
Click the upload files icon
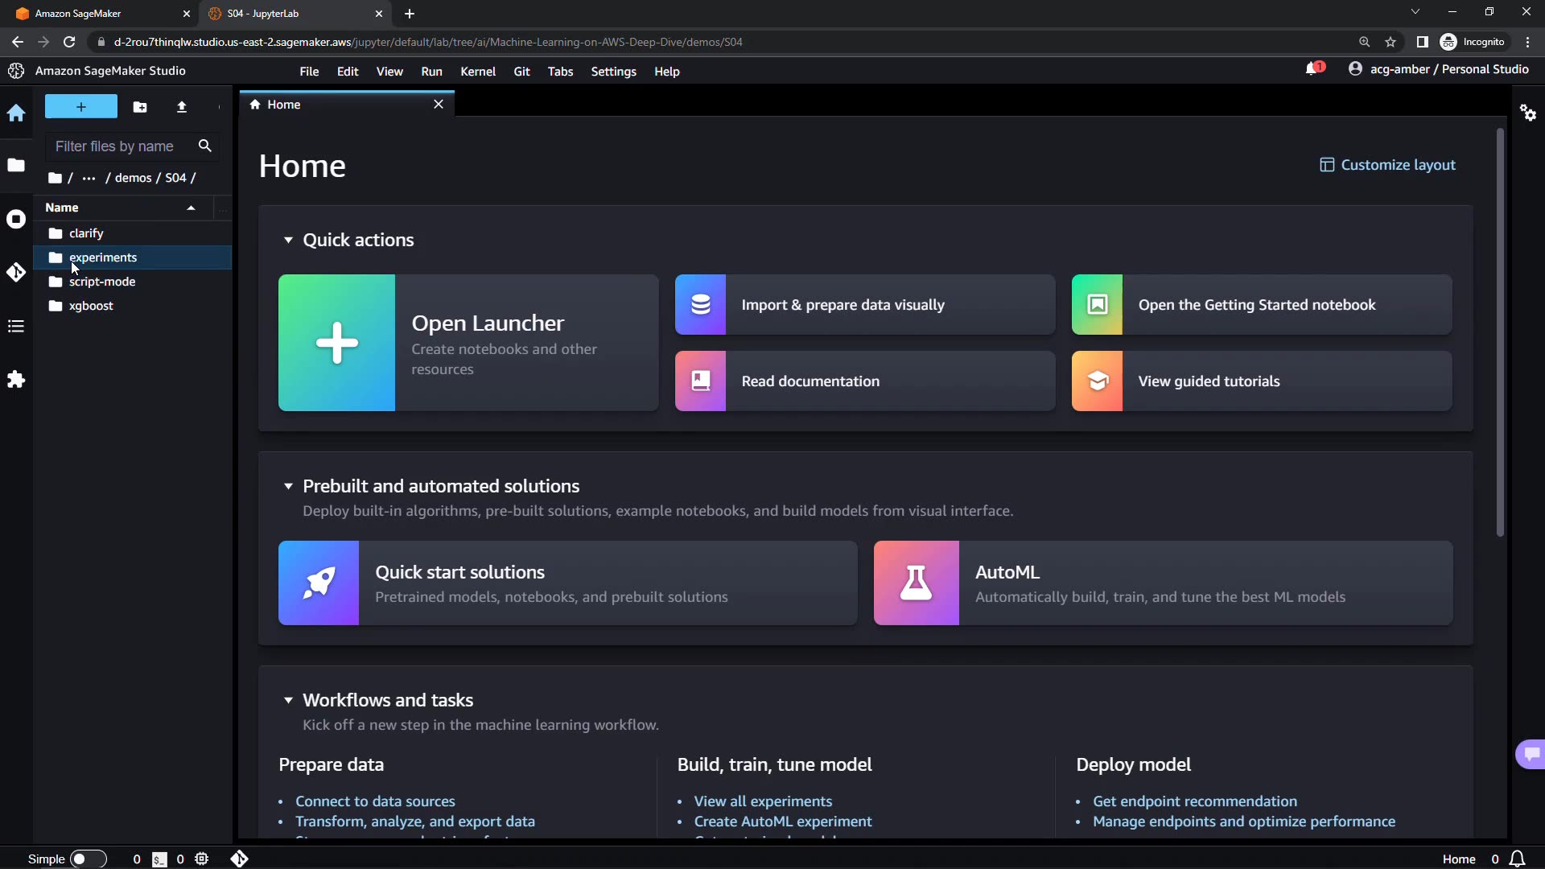point(182,107)
